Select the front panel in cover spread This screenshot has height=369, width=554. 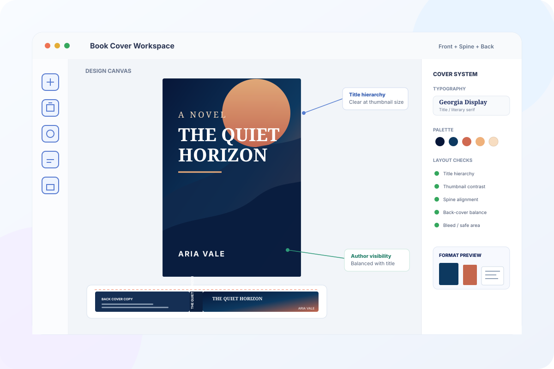tap(260, 302)
